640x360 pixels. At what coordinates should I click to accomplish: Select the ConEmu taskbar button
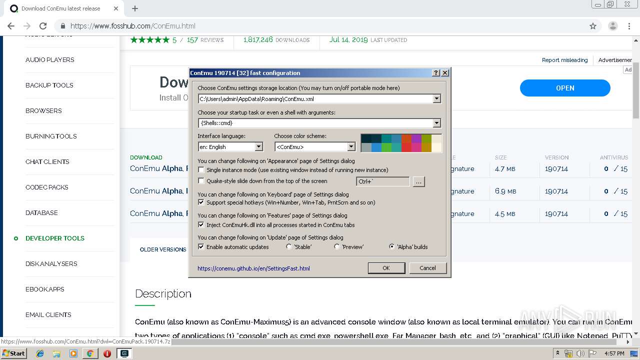(x=124, y=353)
